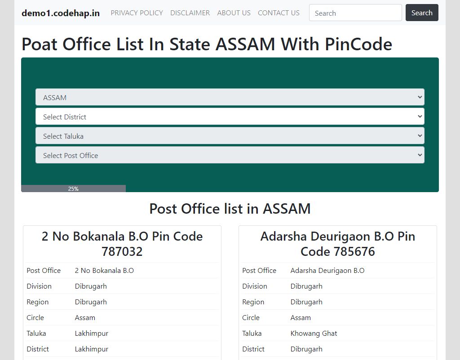Open Adarsha Deurigaon B.O Pin Code 785676 title

coord(338,244)
